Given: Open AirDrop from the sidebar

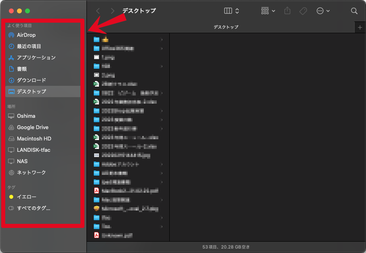Looking at the screenshot, I should [26, 35].
